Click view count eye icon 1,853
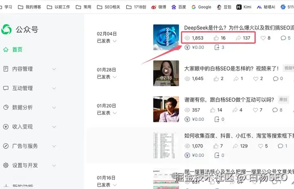Screen dimensions: 294x189 pos(187,38)
